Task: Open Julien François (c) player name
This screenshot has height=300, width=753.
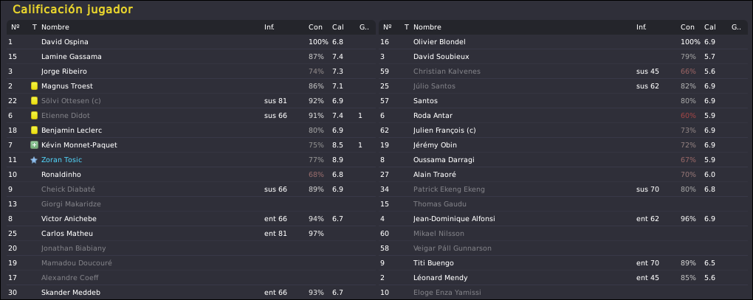Action: [x=444, y=130]
